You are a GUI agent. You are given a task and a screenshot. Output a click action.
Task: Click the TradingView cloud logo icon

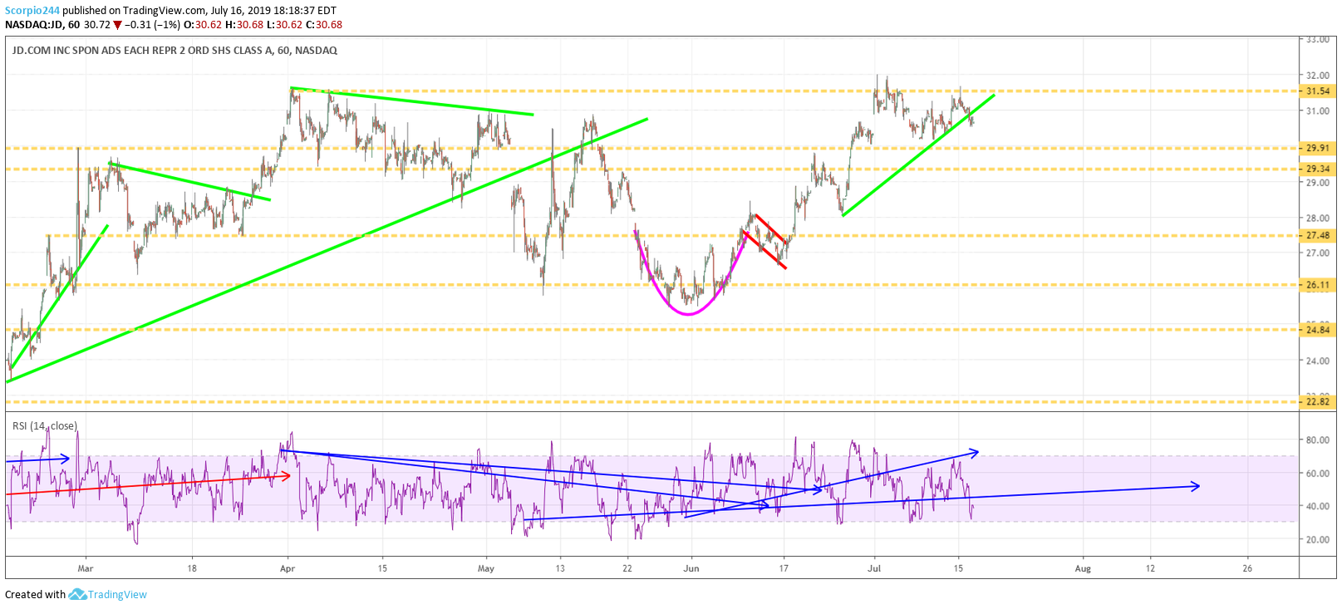pyautogui.click(x=77, y=594)
